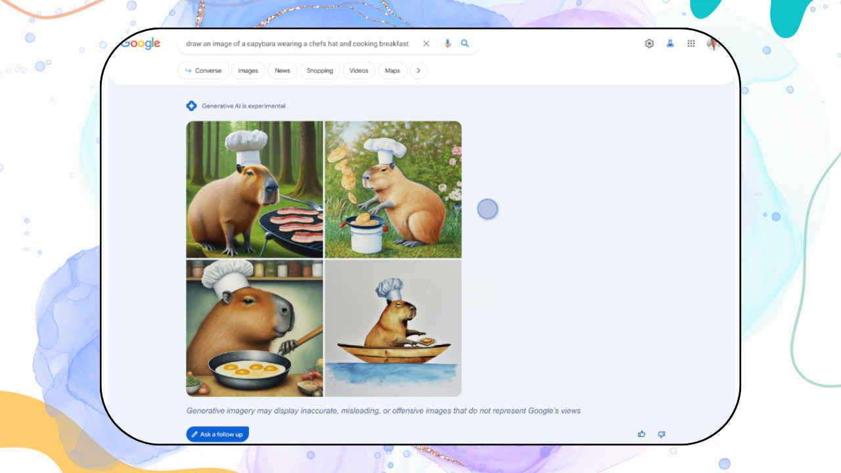
Task: Give thumbs up feedback
Action: pos(641,434)
